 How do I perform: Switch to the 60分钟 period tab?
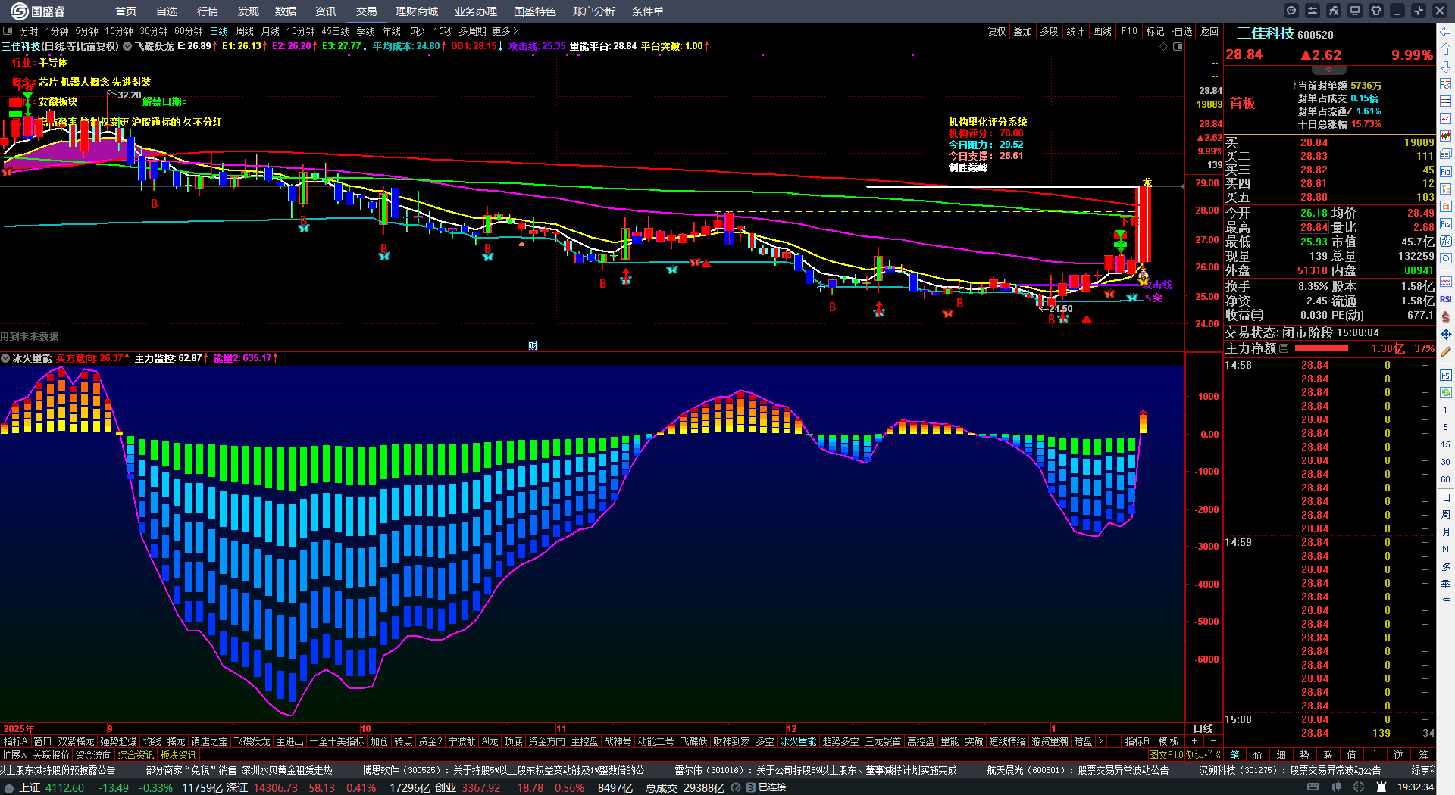189,31
